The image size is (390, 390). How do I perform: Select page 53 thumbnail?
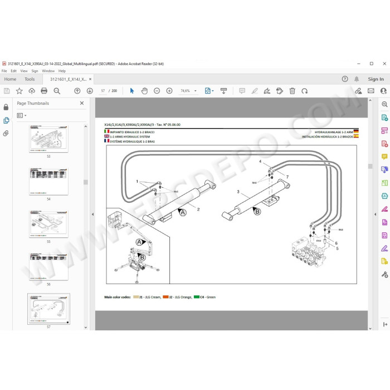tap(48, 139)
